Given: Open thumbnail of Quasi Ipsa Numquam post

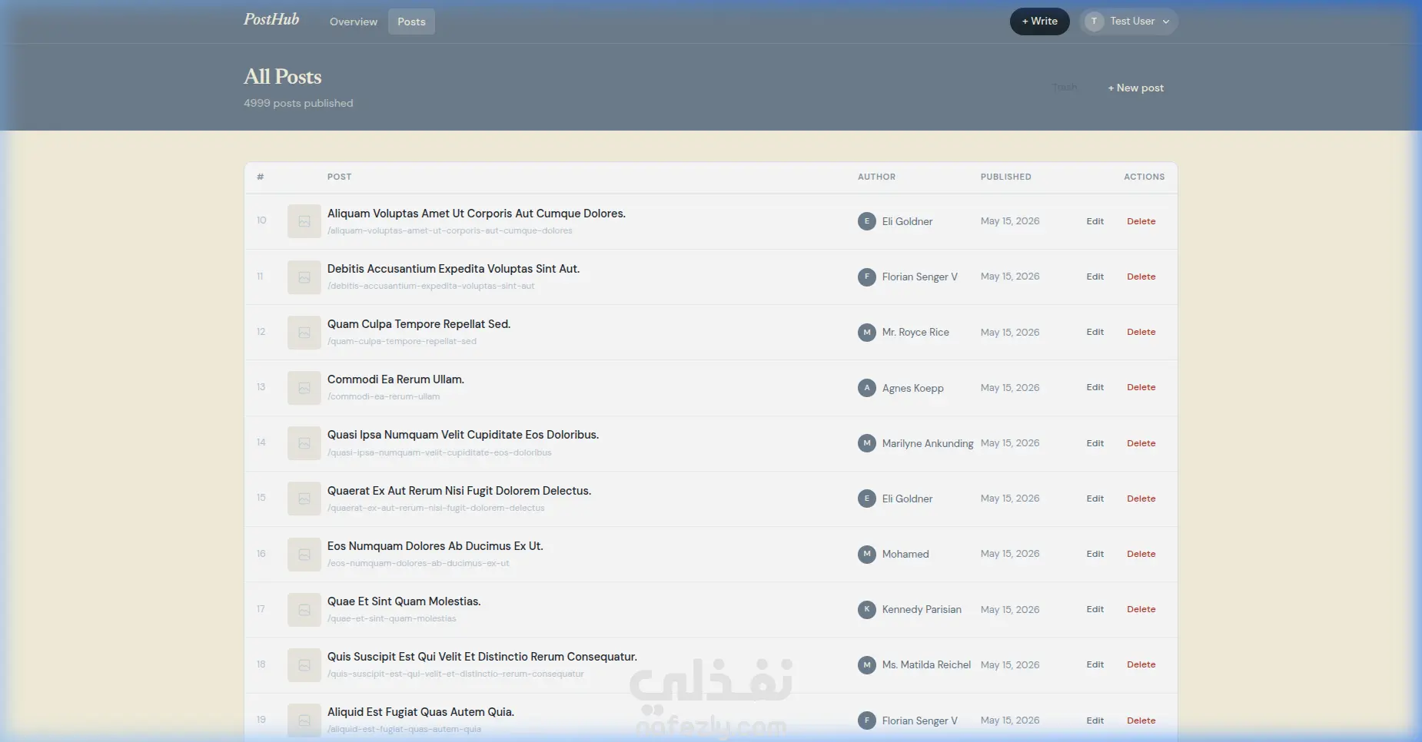Looking at the screenshot, I should pos(304,443).
